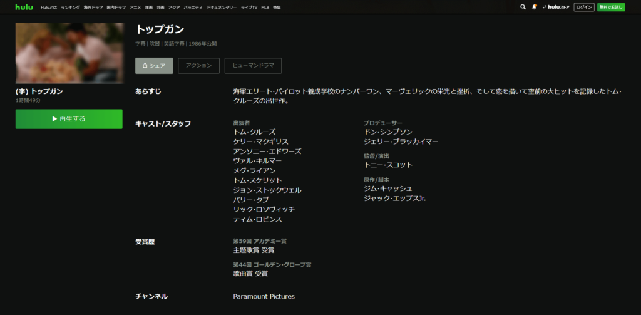Open the 特集 nav item

tap(277, 8)
